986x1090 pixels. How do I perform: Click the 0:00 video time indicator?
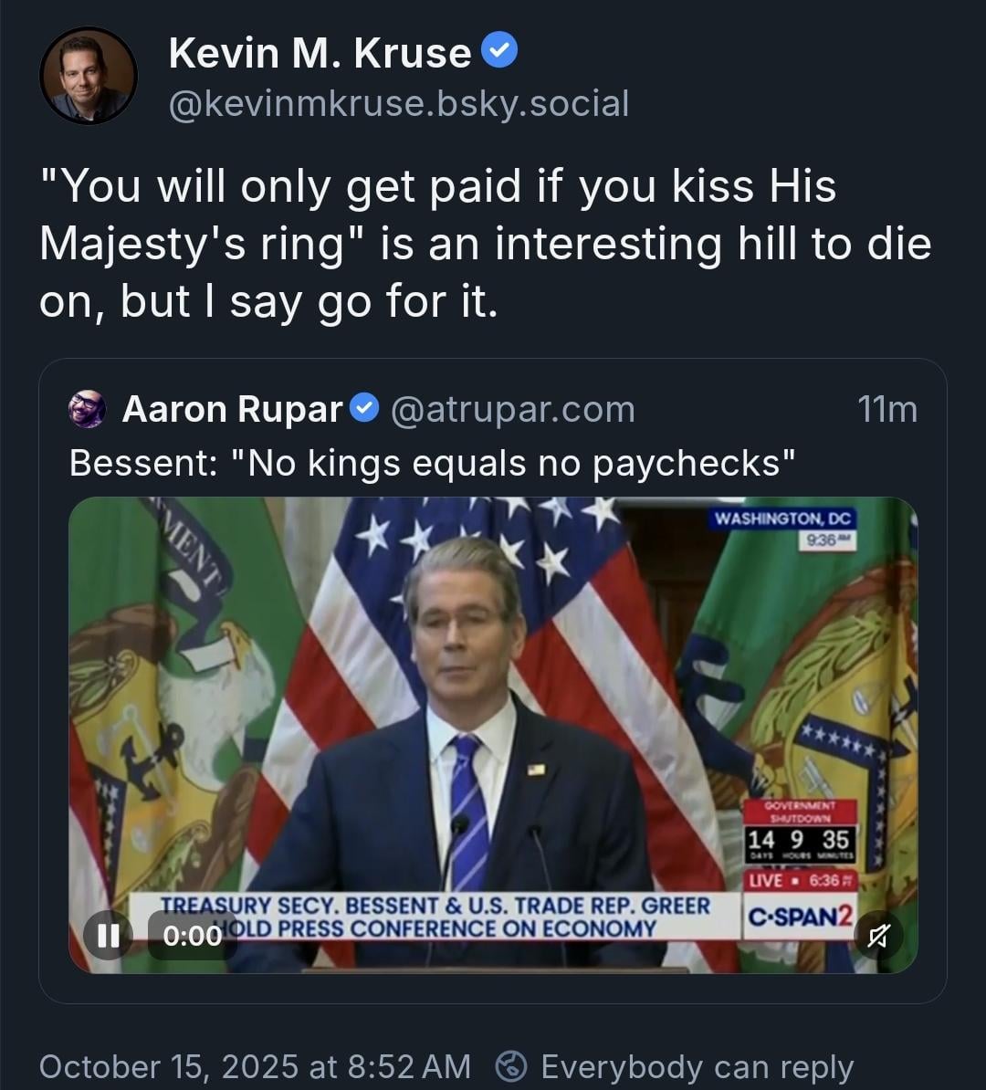click(193, 935)
